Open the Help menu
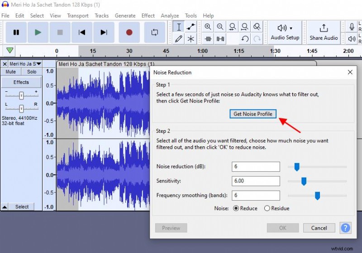 pyautogui.click(x=208, y=16)
